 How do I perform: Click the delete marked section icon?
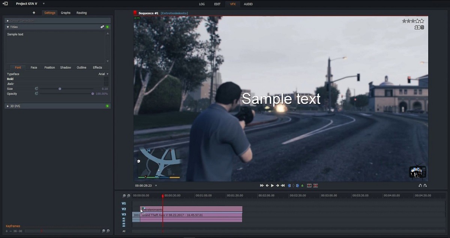pos(316,186)
